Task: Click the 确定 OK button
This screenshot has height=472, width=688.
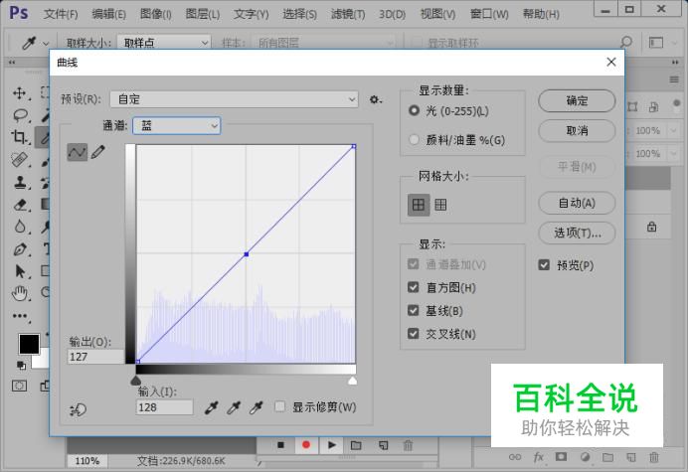Action: tap(577, 101)
